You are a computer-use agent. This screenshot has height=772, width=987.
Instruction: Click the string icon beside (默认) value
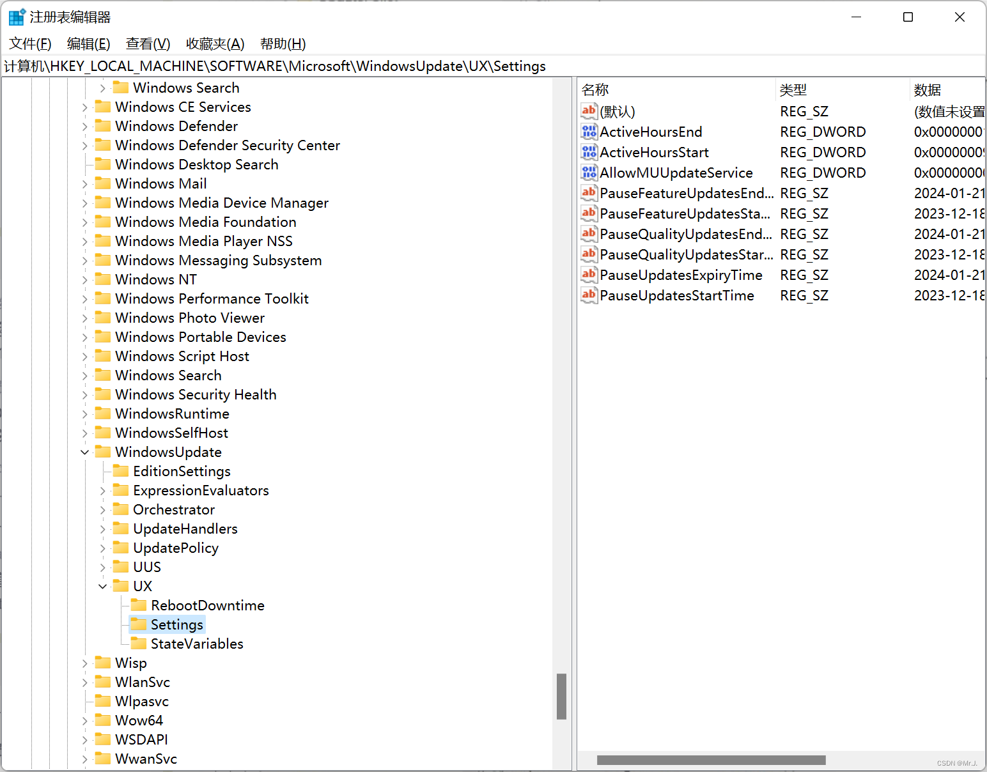[589, 111]
